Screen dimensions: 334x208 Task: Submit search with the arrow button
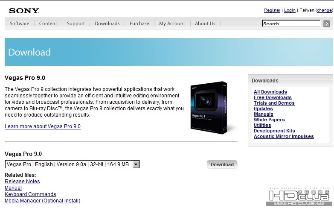point(327,23)
